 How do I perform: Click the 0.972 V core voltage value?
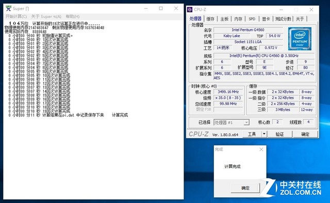(x=271, y=48)
